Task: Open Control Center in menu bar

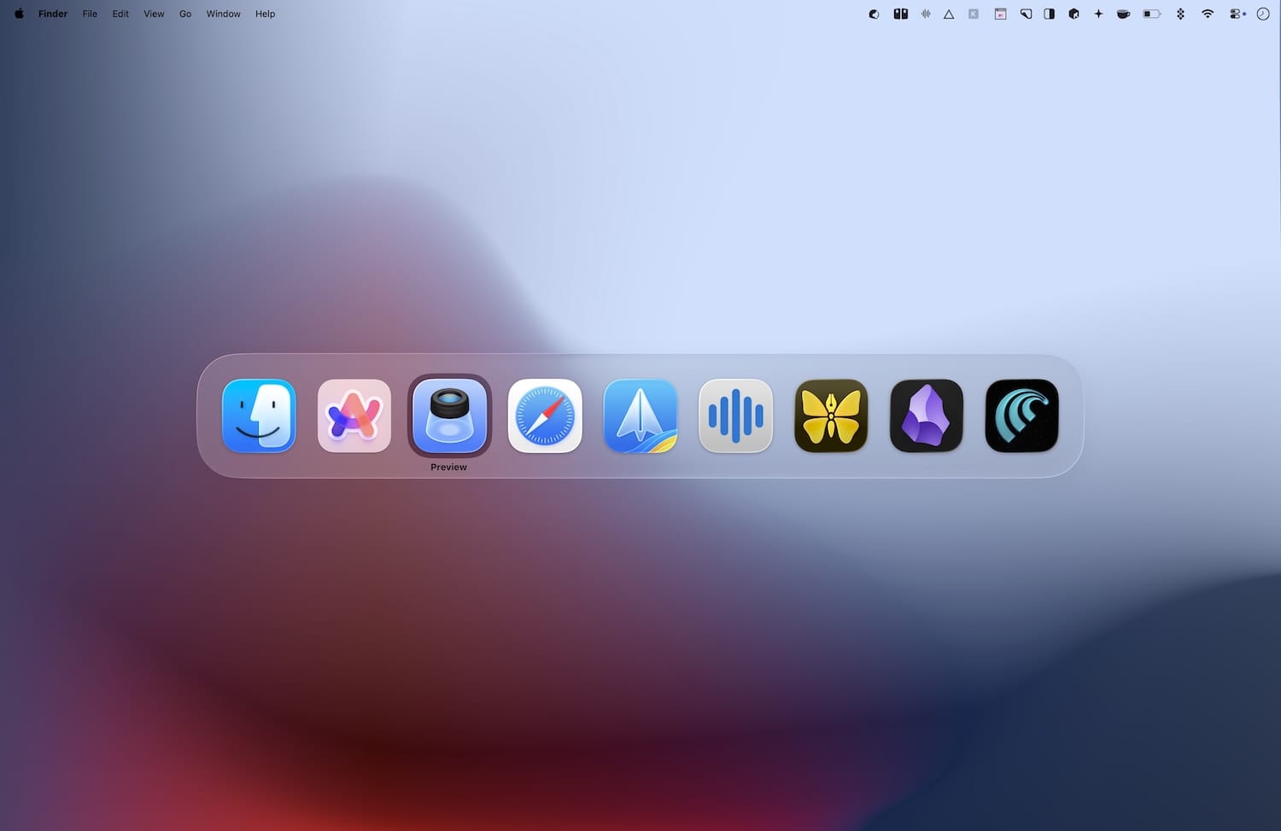Action: click(x=1237, y=14)
